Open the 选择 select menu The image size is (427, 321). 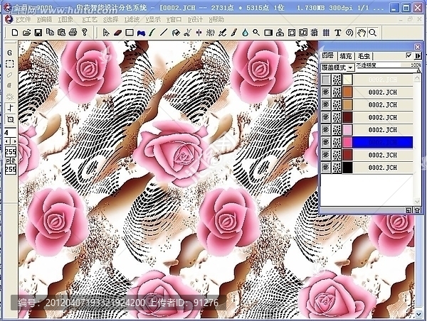pyautogui.click(x=111, y=20)
